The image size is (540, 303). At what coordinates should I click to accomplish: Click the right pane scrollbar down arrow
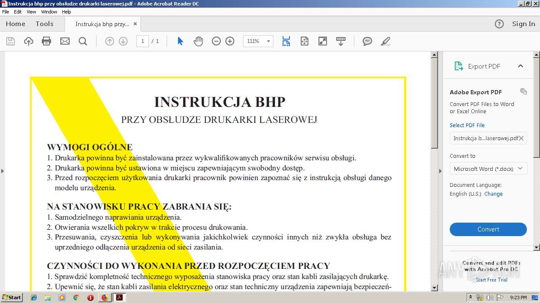537,247
